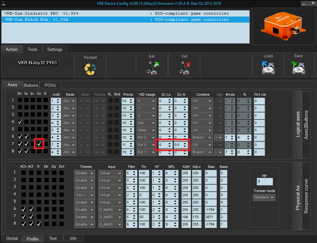Open Input dropdown for physical axis 4

click(x=110, y=195)
